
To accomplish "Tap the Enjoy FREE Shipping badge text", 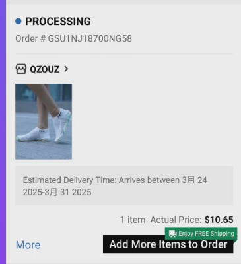I will [x=206, y=234].
